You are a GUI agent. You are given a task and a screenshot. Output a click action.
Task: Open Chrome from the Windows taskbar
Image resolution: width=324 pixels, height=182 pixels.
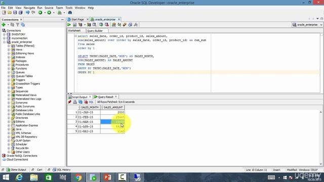tap(78, 177)
